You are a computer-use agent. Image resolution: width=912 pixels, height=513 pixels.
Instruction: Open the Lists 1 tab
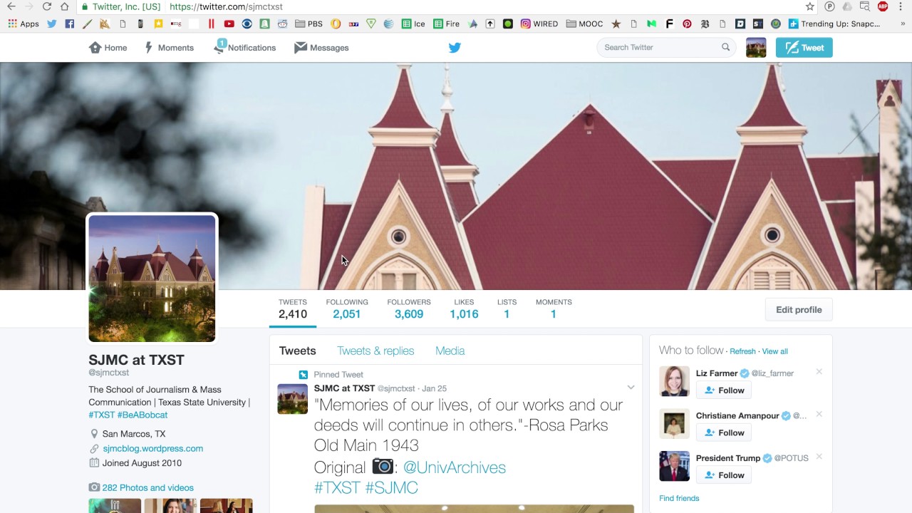click(507, 309)
